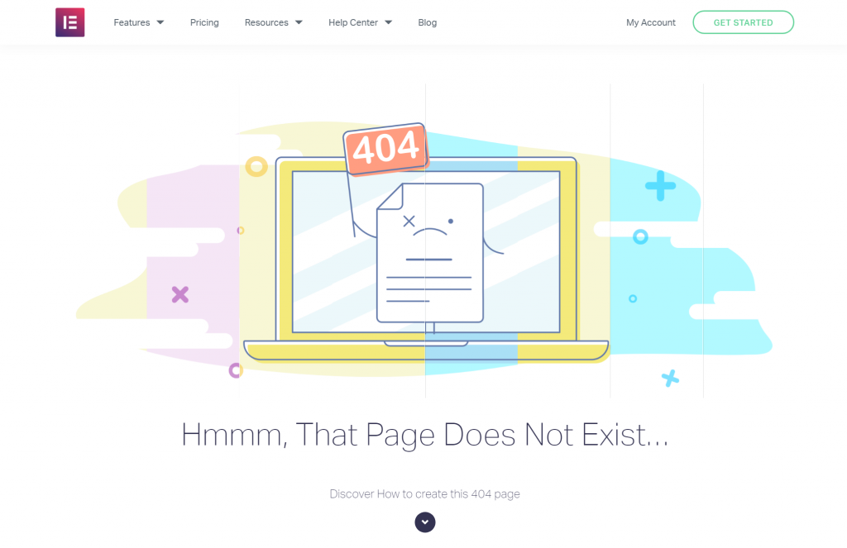Click the circular down-arrow scroll button

(x=425, y=522)
